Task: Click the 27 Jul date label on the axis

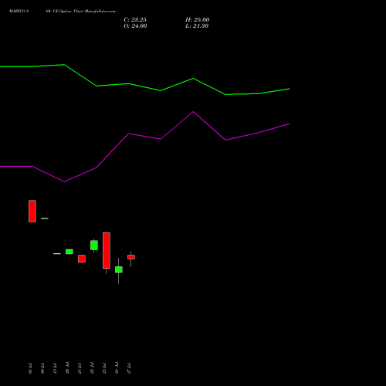Action: 129,368
